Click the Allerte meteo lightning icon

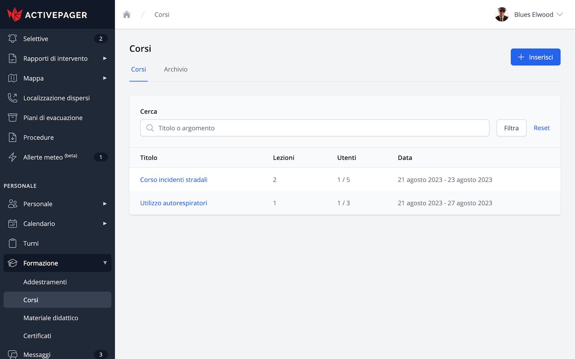(13, 157)
